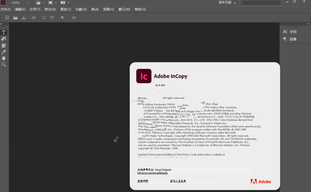Select the Position tool in the toolbox
The image size is (311, 192).
[x=3, y=39]
